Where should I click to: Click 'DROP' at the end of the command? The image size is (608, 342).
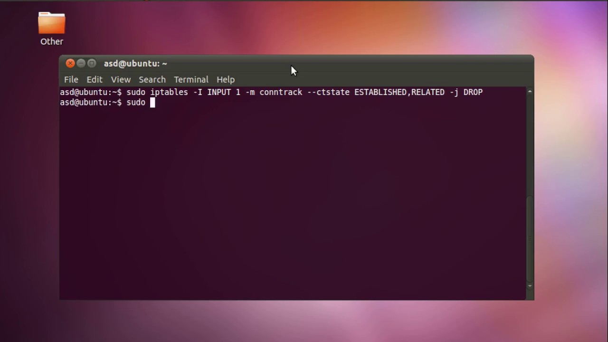tap(473, 92)
